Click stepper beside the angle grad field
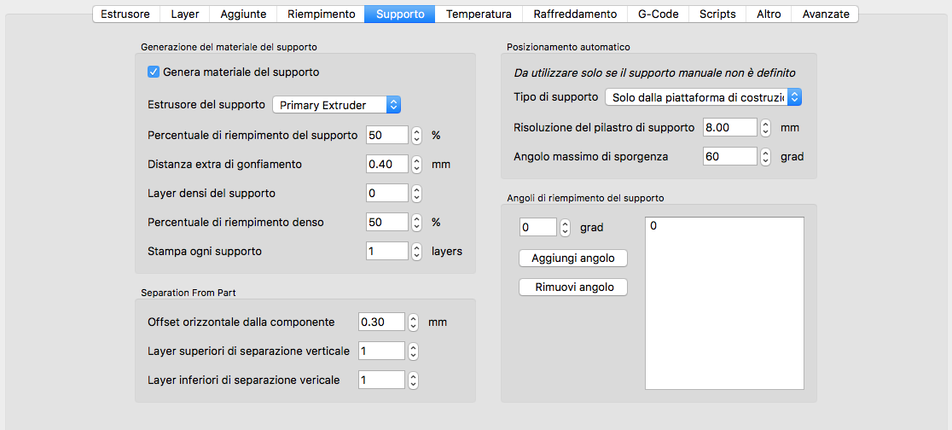952x430 pixels. pos(566,228)
